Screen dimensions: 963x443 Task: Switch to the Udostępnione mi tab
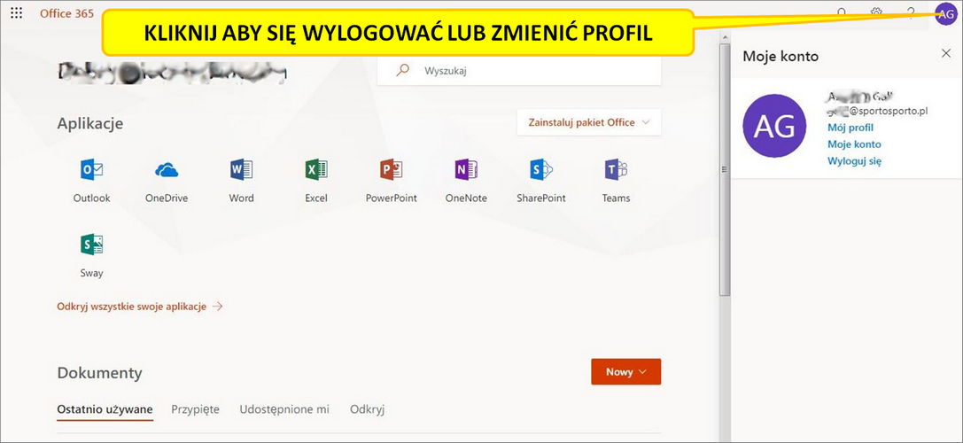click(x=284, y=409)
